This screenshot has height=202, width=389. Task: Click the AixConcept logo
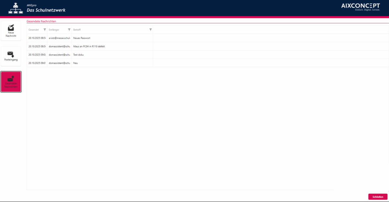point(361,7)
